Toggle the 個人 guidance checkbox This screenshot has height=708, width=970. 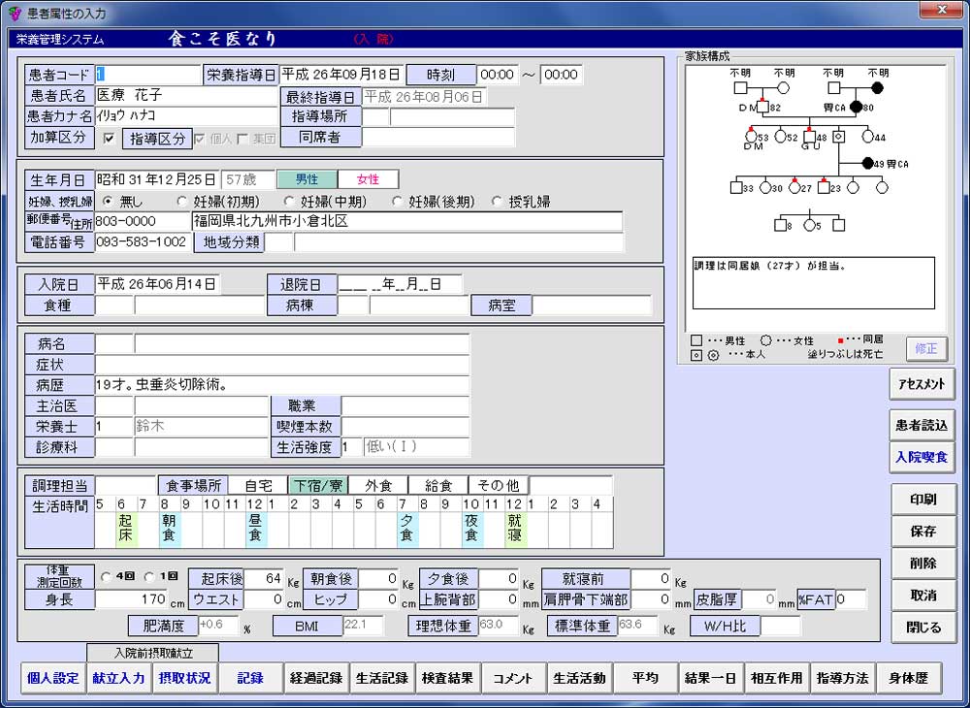click(x=199, y=139)
